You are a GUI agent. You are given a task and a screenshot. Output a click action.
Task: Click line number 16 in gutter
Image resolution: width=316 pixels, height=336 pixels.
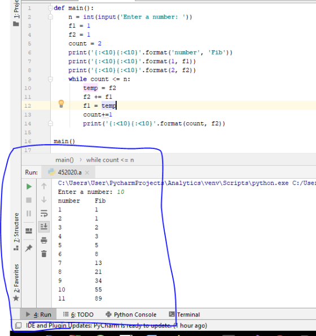pos(28,142)
